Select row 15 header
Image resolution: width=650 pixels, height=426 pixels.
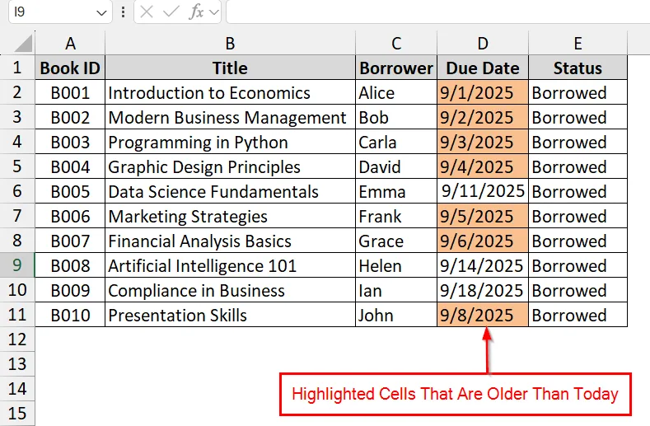[17, 413]
